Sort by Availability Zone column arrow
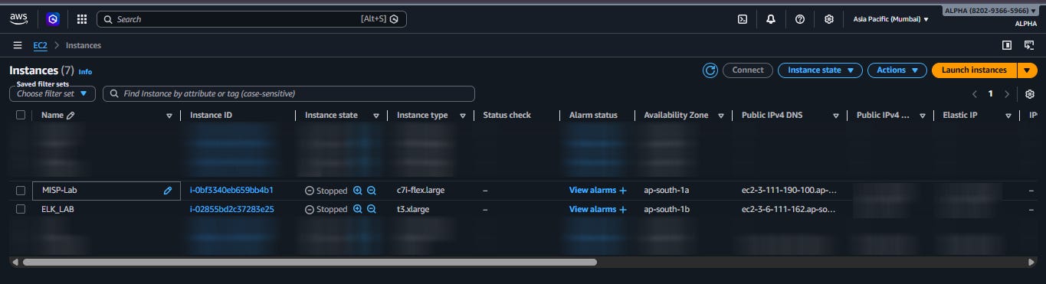The width and height of the screenshot is (1046, 284). [720, 116]
